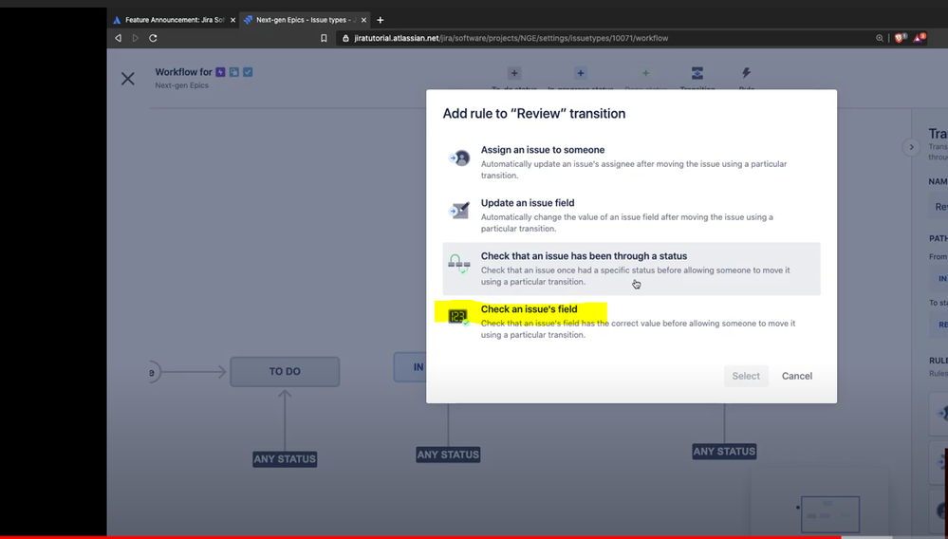
Task: Click the Workflow for heading text
Action: point(183,72)
